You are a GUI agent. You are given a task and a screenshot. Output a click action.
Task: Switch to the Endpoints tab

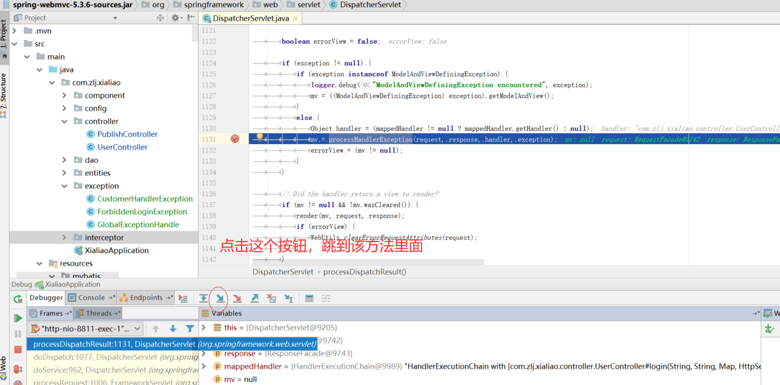click(145, 298)
